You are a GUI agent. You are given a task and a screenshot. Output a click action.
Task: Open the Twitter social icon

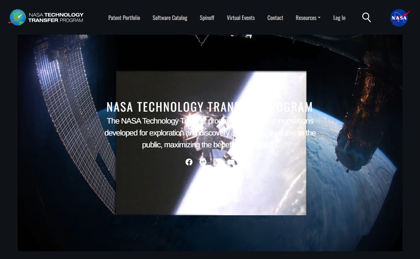[203, 162]
